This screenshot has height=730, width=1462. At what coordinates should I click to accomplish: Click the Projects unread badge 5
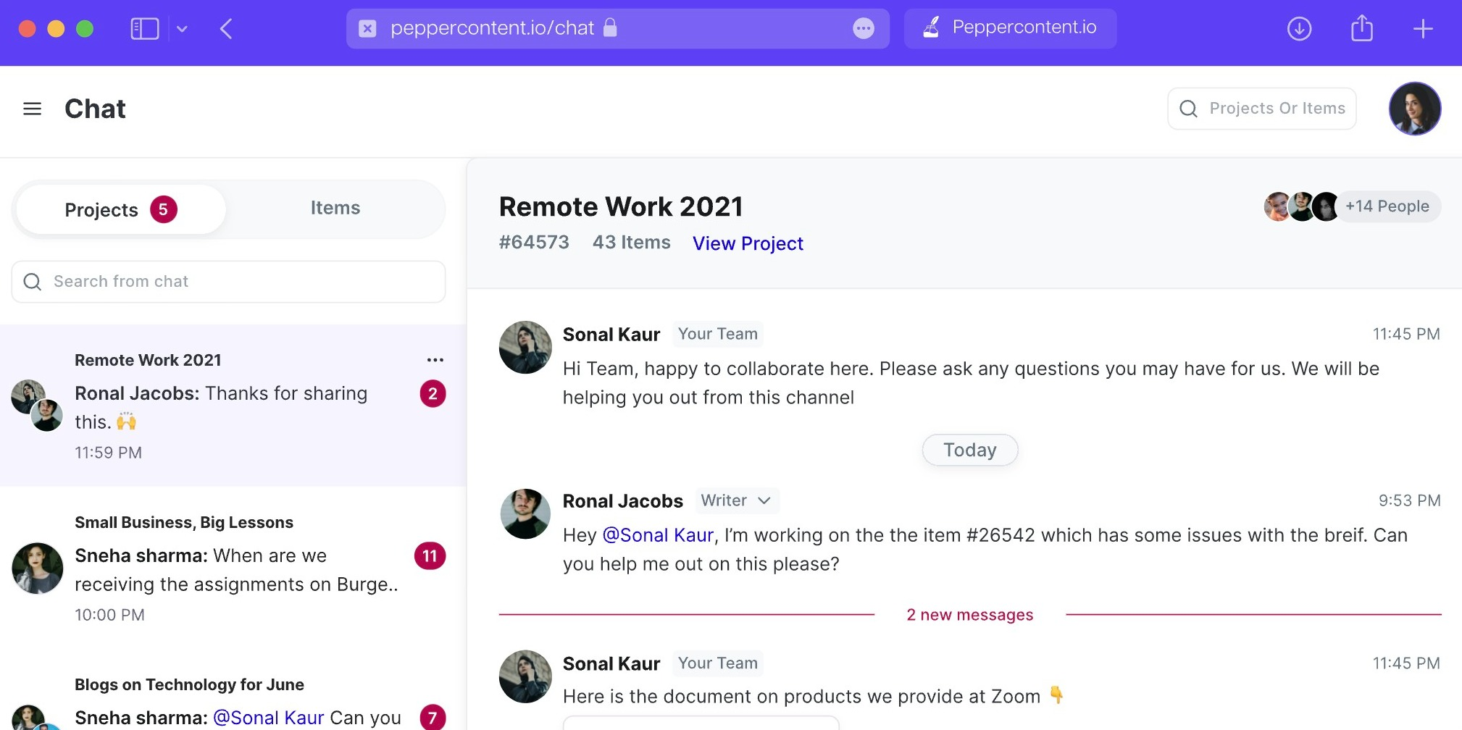164,209
